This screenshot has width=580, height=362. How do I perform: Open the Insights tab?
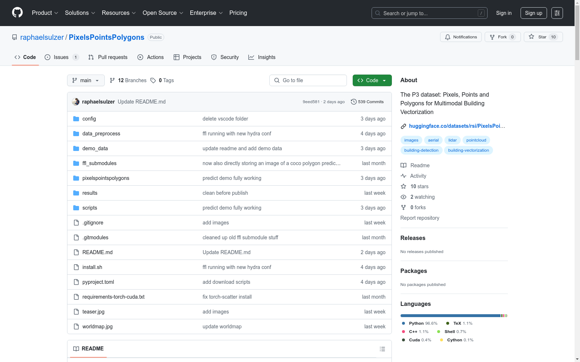tap(262, 57)
